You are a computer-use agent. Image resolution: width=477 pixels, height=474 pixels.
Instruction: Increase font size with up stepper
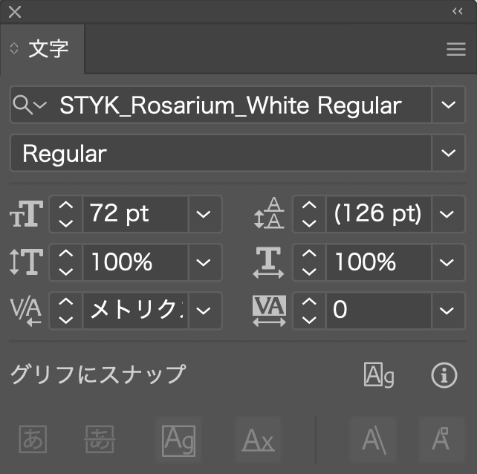click(65, 205)
